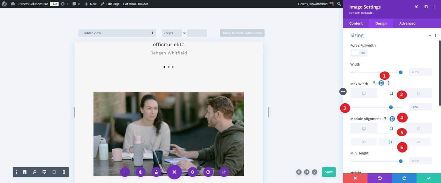This screenshot has height=183, width=441.
Task: Click the green Save button
Action: click(x=329, y=172)
